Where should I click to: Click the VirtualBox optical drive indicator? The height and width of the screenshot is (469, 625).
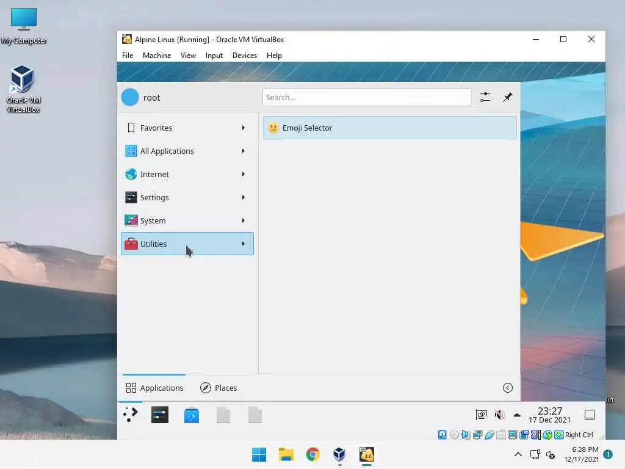454,435
